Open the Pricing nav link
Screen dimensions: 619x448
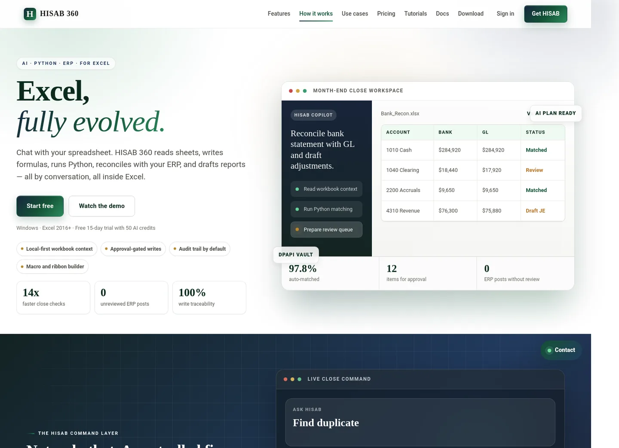point(386,14)
